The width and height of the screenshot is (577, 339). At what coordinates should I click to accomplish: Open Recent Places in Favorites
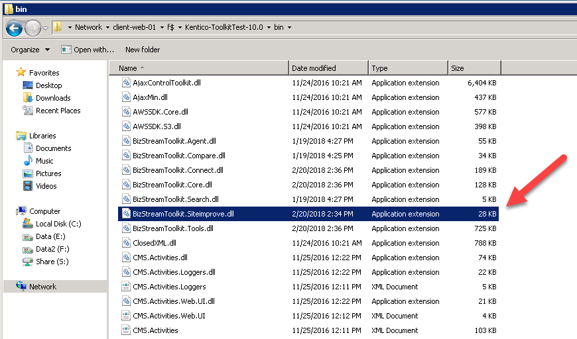[58, 111]
